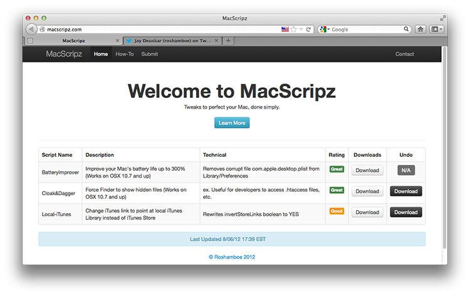
Task: Bookmark page with the star icon
Action: [294, 29]
